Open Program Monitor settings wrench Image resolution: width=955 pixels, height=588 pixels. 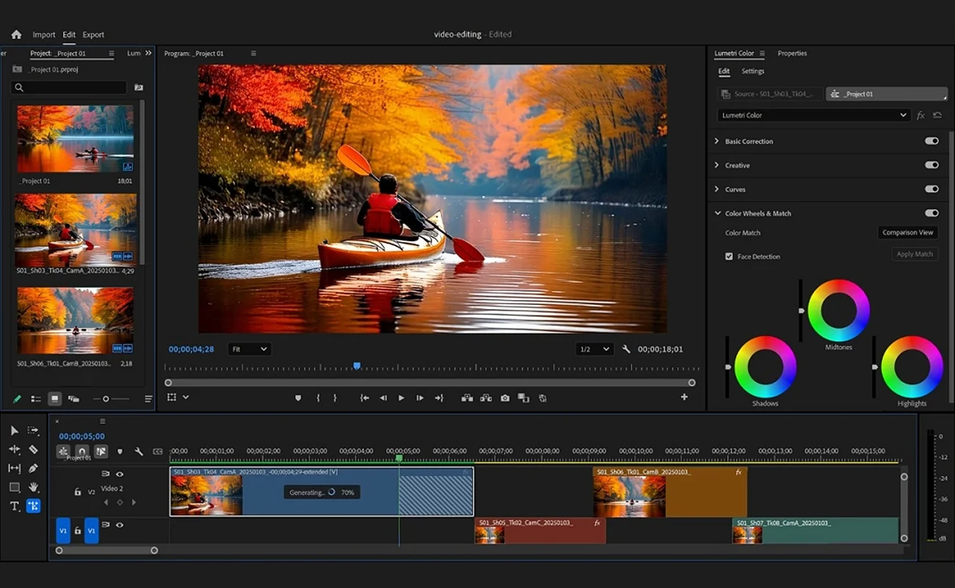coord(627,349)
